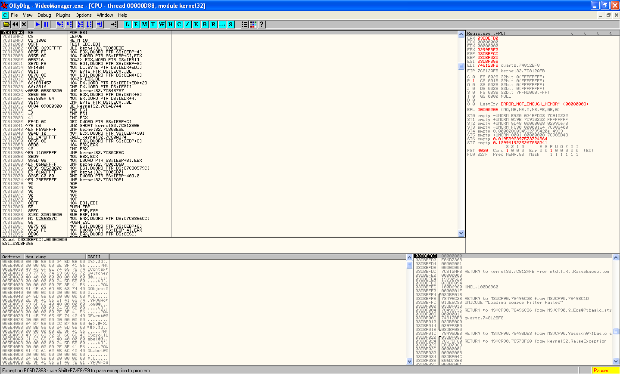Pause the debugged program

47,25
